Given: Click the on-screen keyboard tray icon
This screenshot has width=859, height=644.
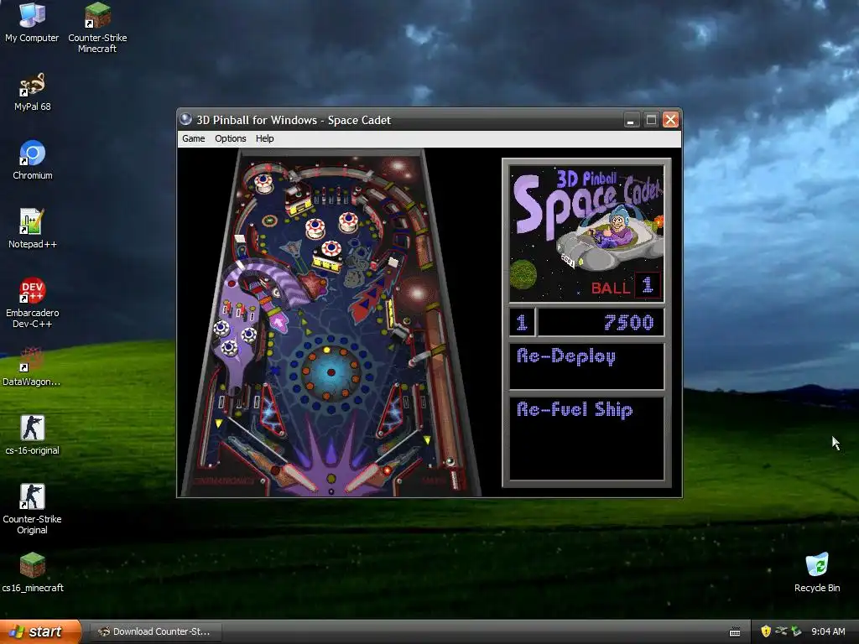Looking at the screenshot, I should pos(735,632).
